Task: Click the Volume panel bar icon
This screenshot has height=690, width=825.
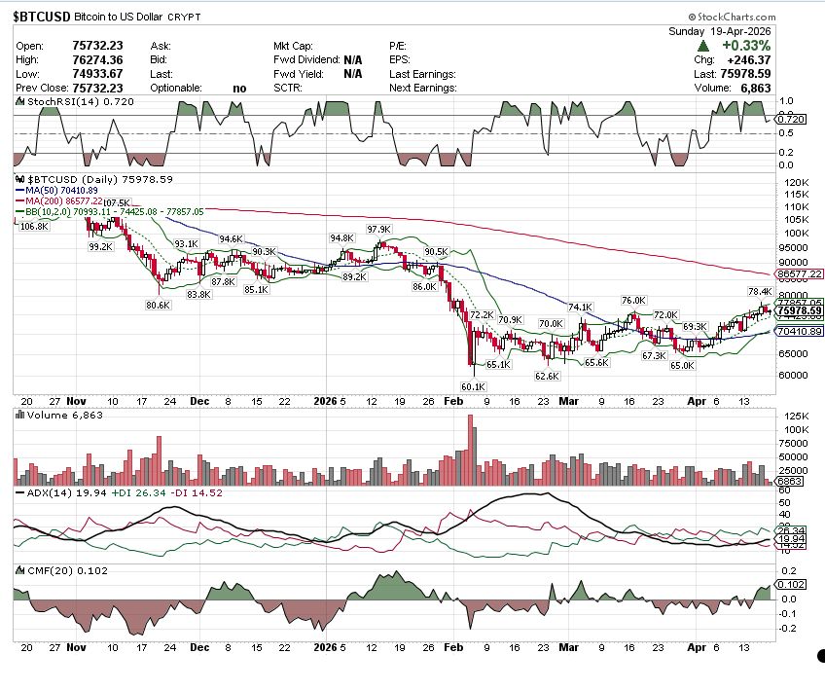Action: click(x=20, y=416)
